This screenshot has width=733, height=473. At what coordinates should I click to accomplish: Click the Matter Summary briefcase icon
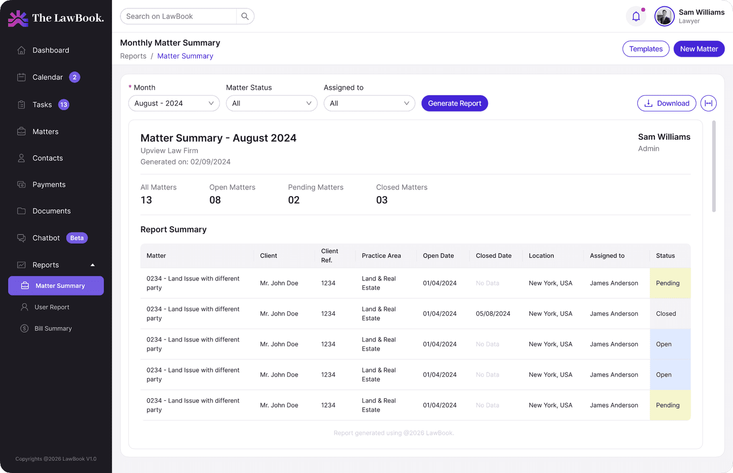coord(25,286)
